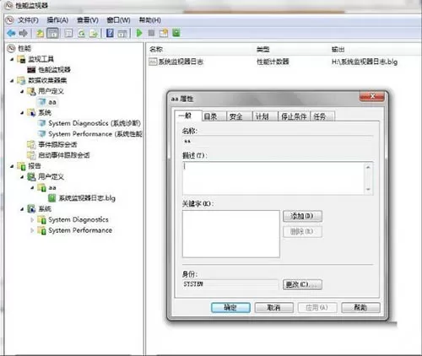Select 事件跟踪会话 in the tree
This screenshot has width=422, height=356.
tap(57, 145)
